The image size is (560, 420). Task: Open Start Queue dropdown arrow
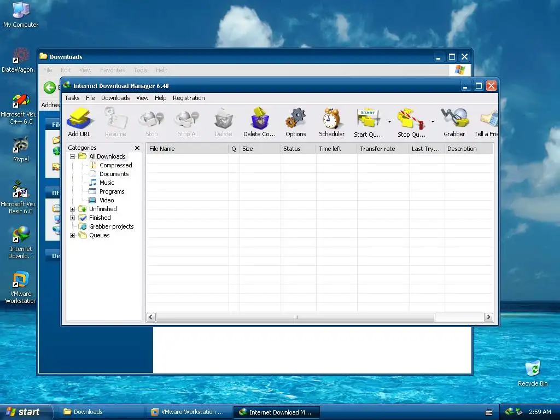pos(389,122)
